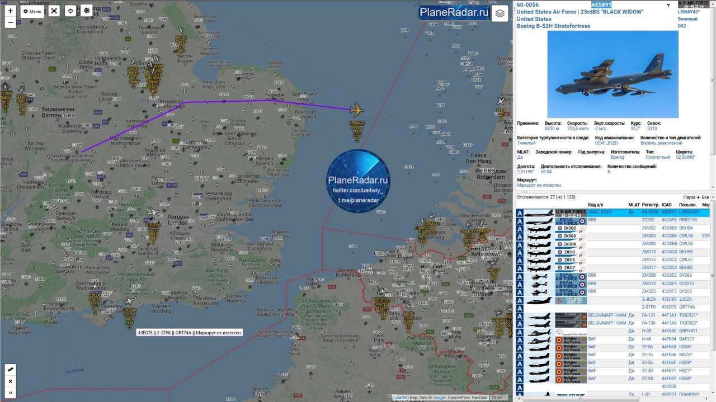Click the ZM315 operator flag badge

(x=571, y=260)
